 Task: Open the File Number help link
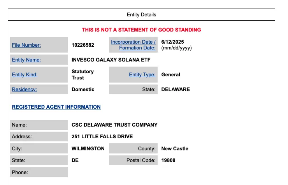pyautogui.click(x=26, y=45)
